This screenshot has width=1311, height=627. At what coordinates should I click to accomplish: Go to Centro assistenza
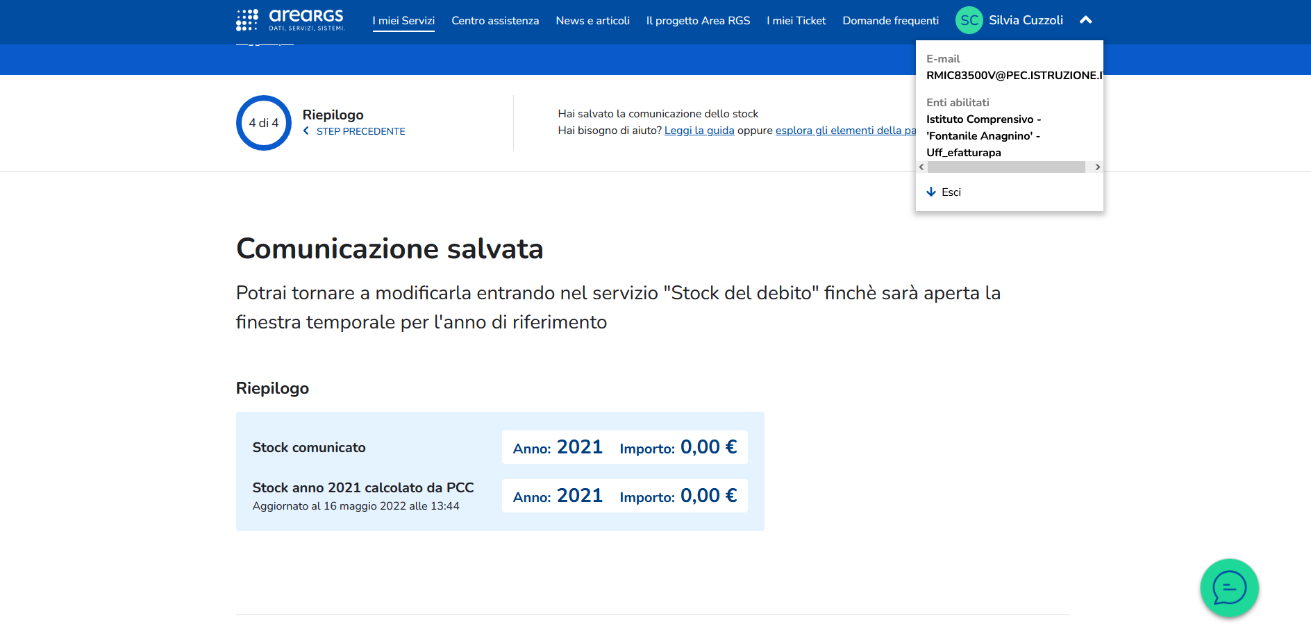495,21
